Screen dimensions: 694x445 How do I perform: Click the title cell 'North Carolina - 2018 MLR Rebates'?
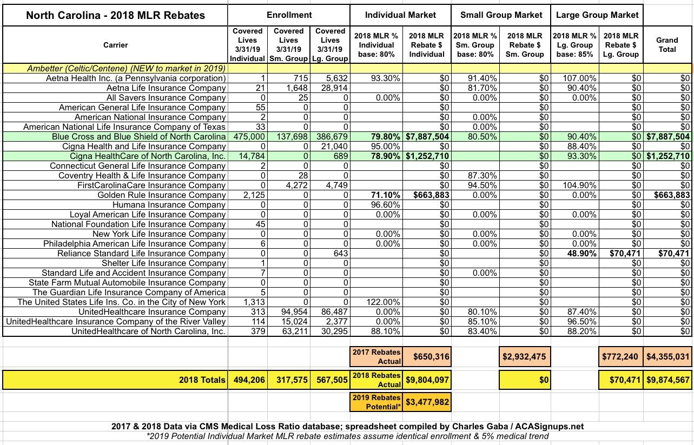coord(116,15)
